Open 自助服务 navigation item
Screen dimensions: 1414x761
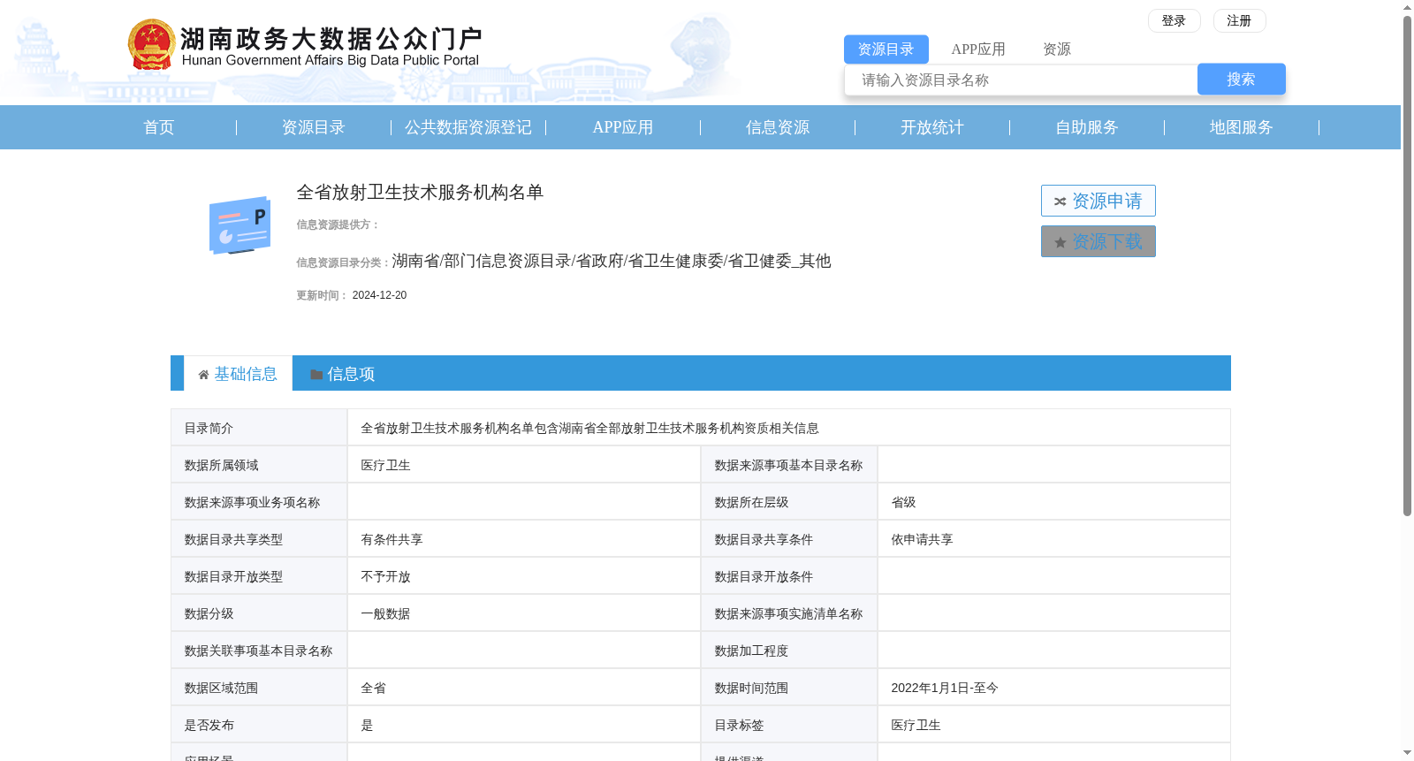click(x=1087, y=127)
